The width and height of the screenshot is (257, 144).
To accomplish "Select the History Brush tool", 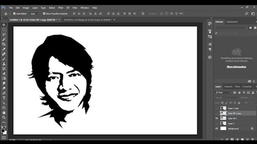I will click(4, 69).
